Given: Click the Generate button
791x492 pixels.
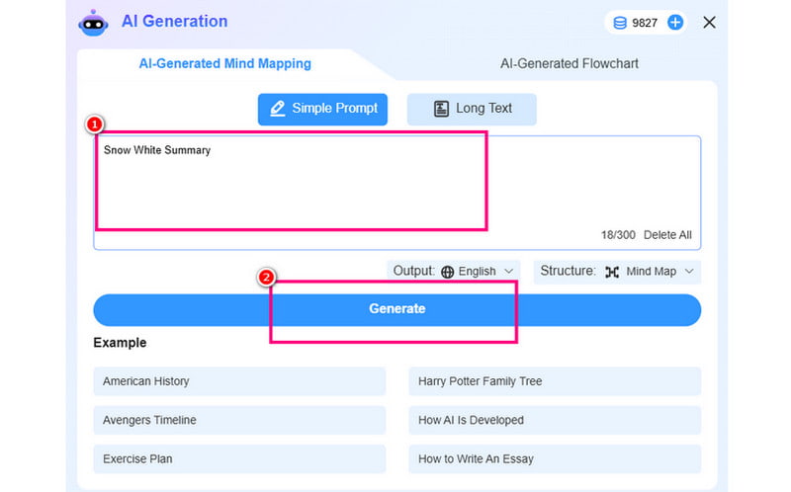Looking at the screenshot, I should point(397,309).
